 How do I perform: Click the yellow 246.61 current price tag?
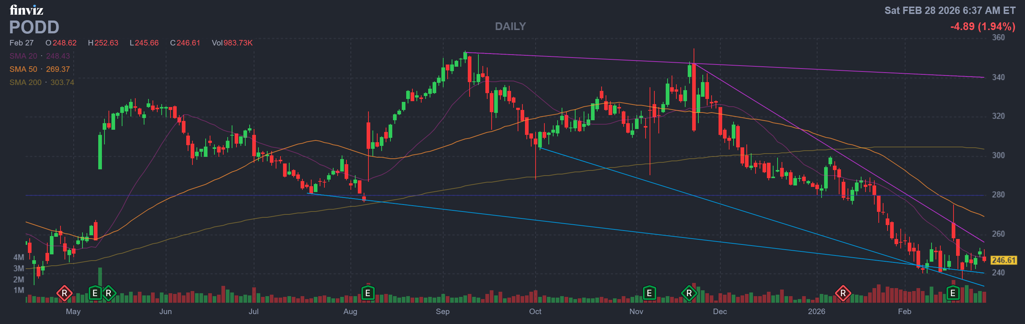tap(1003, 260)
